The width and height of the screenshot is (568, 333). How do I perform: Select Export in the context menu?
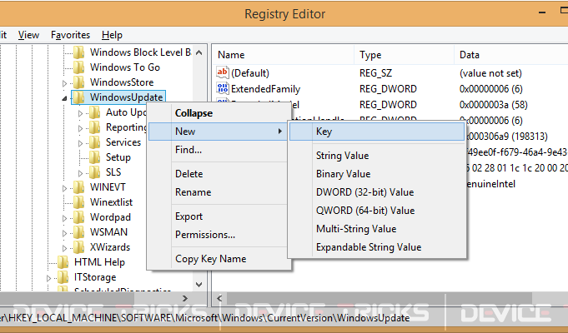pyautogui.click(x=218, y=216)
